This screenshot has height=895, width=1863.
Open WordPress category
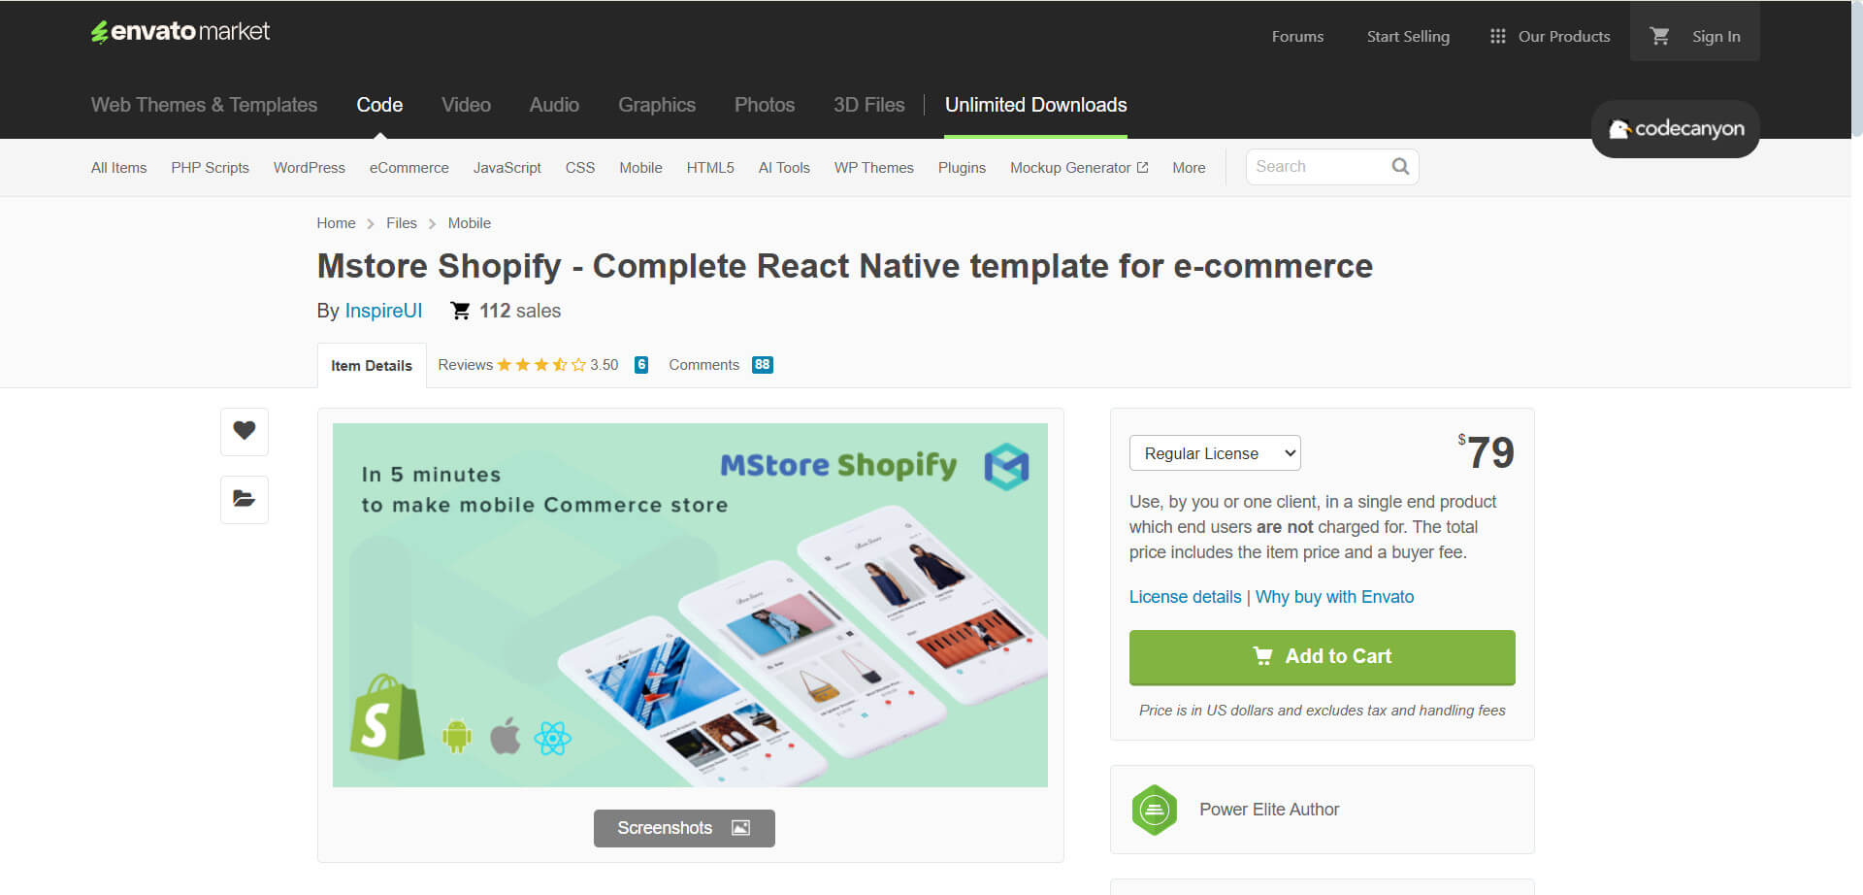pyautogui.click(x=309, y=168)
